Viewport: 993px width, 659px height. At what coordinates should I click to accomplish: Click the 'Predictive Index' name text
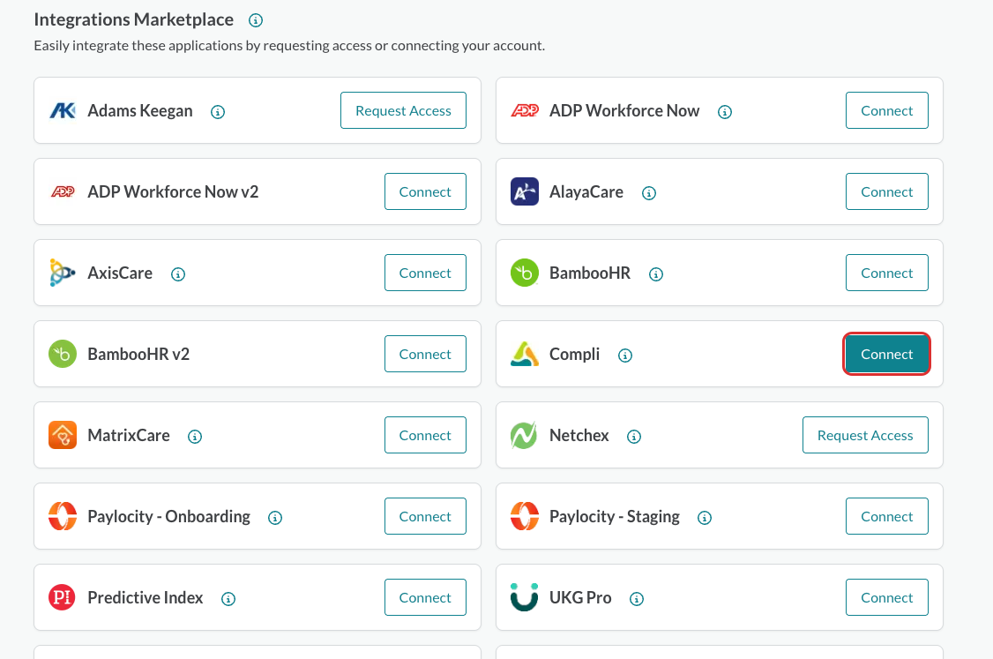[x=146, y=597]
